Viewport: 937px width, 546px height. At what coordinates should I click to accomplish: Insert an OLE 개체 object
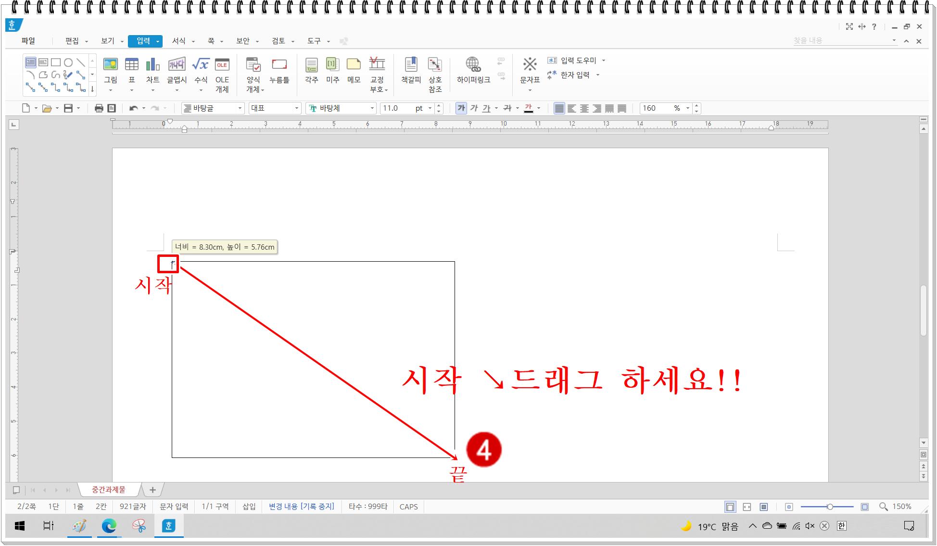(222, 75)
